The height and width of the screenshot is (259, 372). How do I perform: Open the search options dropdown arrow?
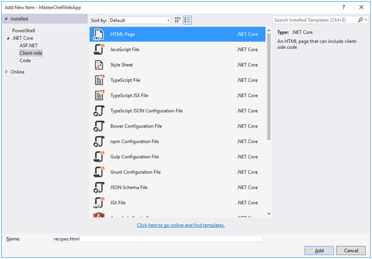coord(366,20)
